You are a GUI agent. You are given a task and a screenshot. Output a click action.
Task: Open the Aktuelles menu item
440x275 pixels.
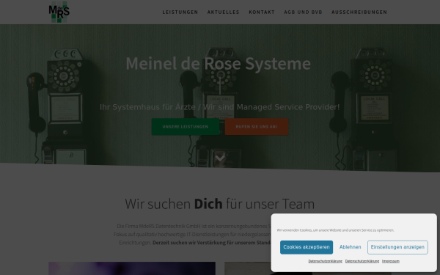224,12
